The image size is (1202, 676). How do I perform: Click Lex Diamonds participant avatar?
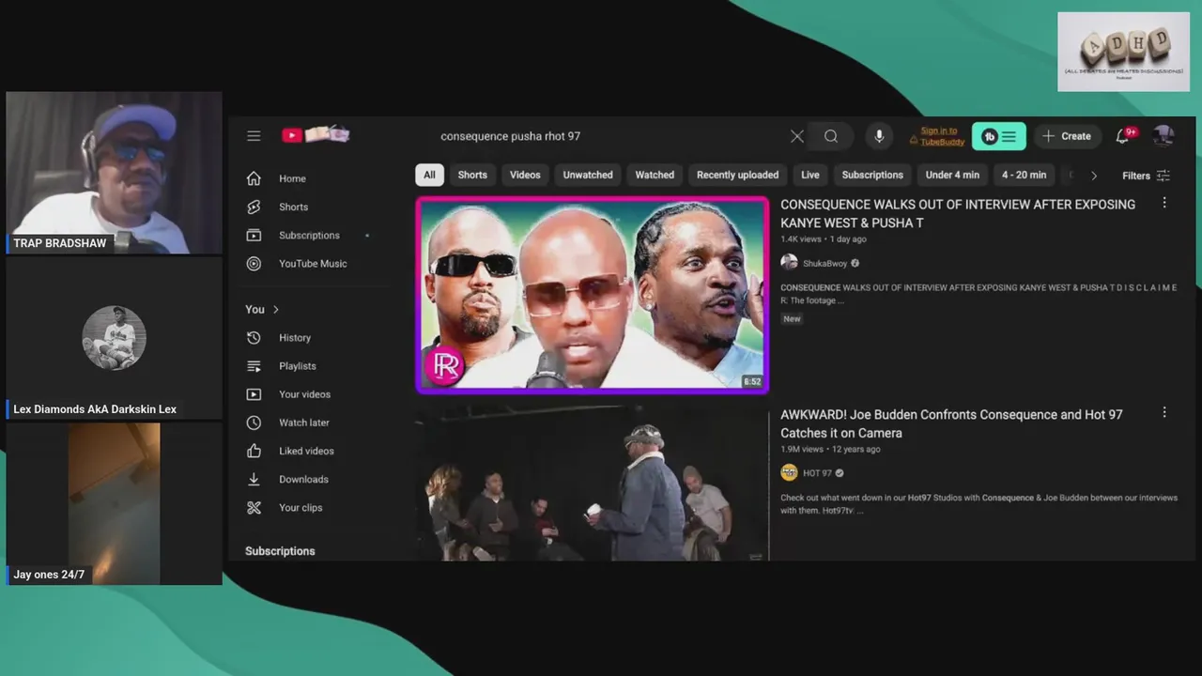coord(114,337)
